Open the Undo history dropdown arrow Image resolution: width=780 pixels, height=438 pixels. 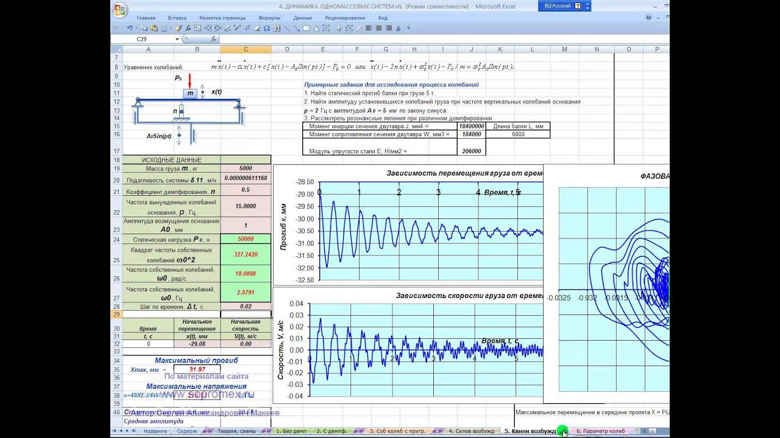tap(136, 28)
